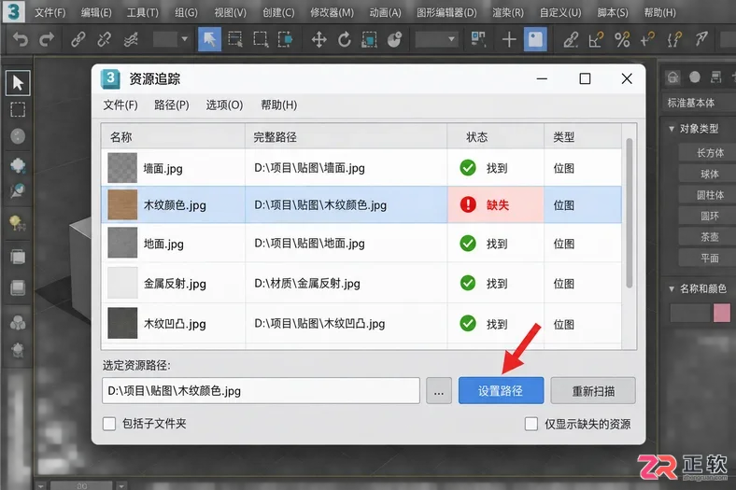Open Select by Name icon
736x490 pixels.
[235, 39]
